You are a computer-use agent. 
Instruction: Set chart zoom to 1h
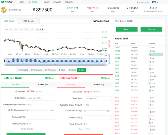pos(11,29)
